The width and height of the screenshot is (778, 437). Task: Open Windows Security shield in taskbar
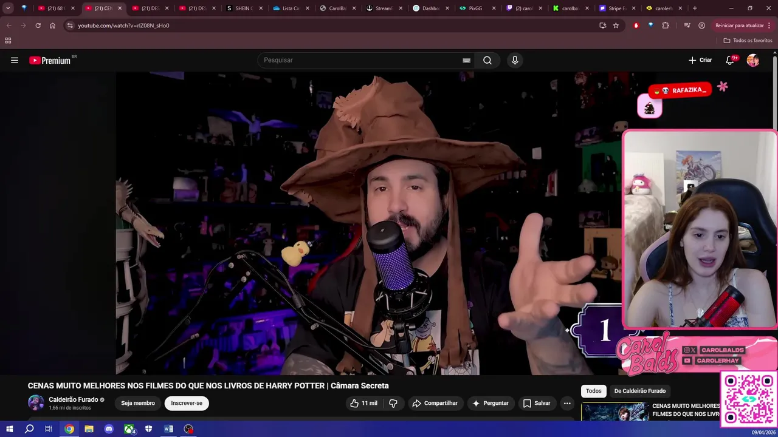point(149,429)
